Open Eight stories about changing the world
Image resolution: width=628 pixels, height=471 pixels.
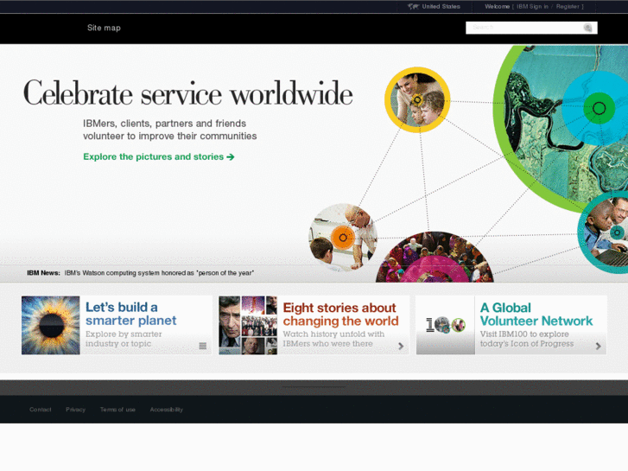pyautogui.click(x=341, y=315)
